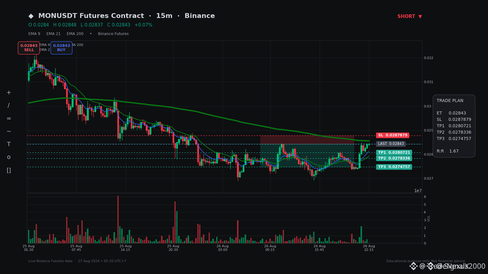Select the TP3 0.0274757 price tag
488x274 pixels.
(x=394, y=167)
